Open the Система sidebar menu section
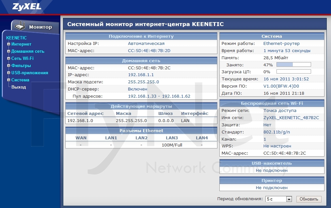Viewport: 331px width, 208px height. 20,80
